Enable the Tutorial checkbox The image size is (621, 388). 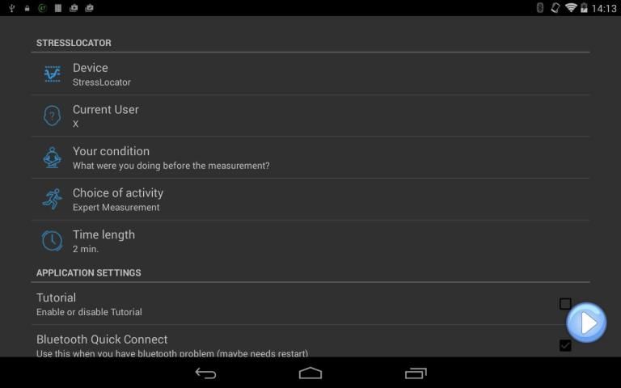[x=565, y=304]
